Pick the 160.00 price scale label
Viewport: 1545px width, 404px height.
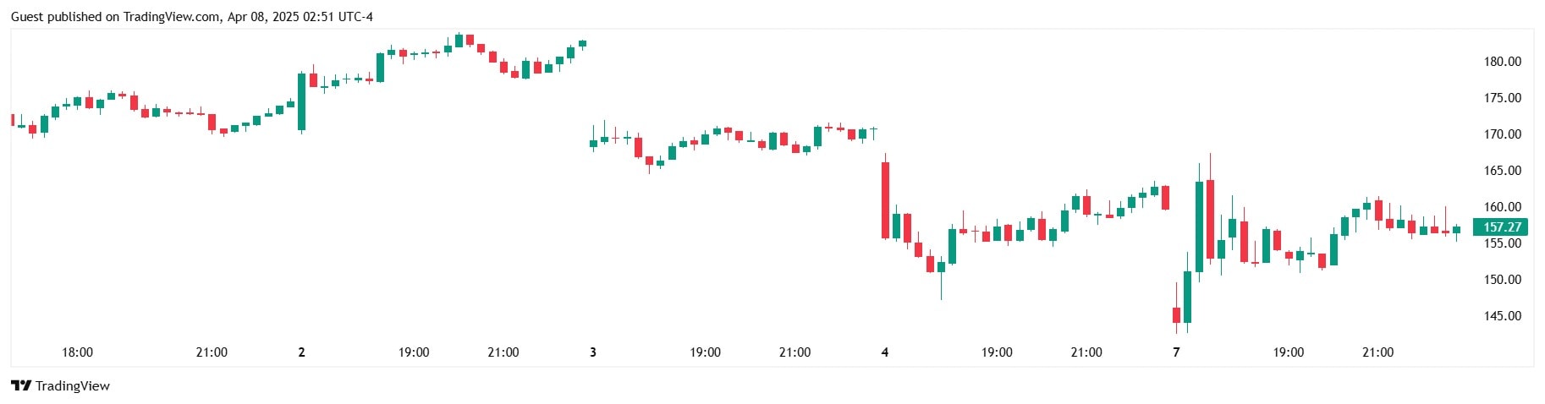tap(1502, 207)
